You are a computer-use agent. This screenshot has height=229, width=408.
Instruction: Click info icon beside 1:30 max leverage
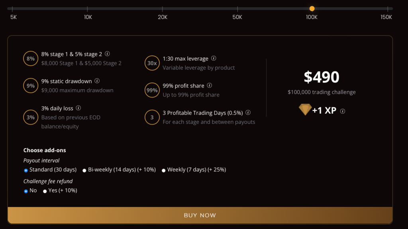tap(214, 59)
